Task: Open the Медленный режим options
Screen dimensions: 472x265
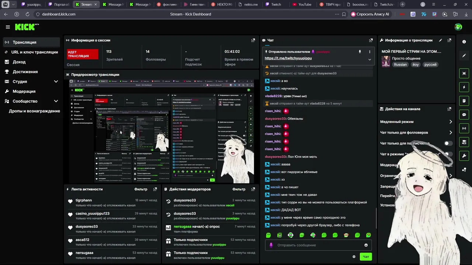Action: 416,122
